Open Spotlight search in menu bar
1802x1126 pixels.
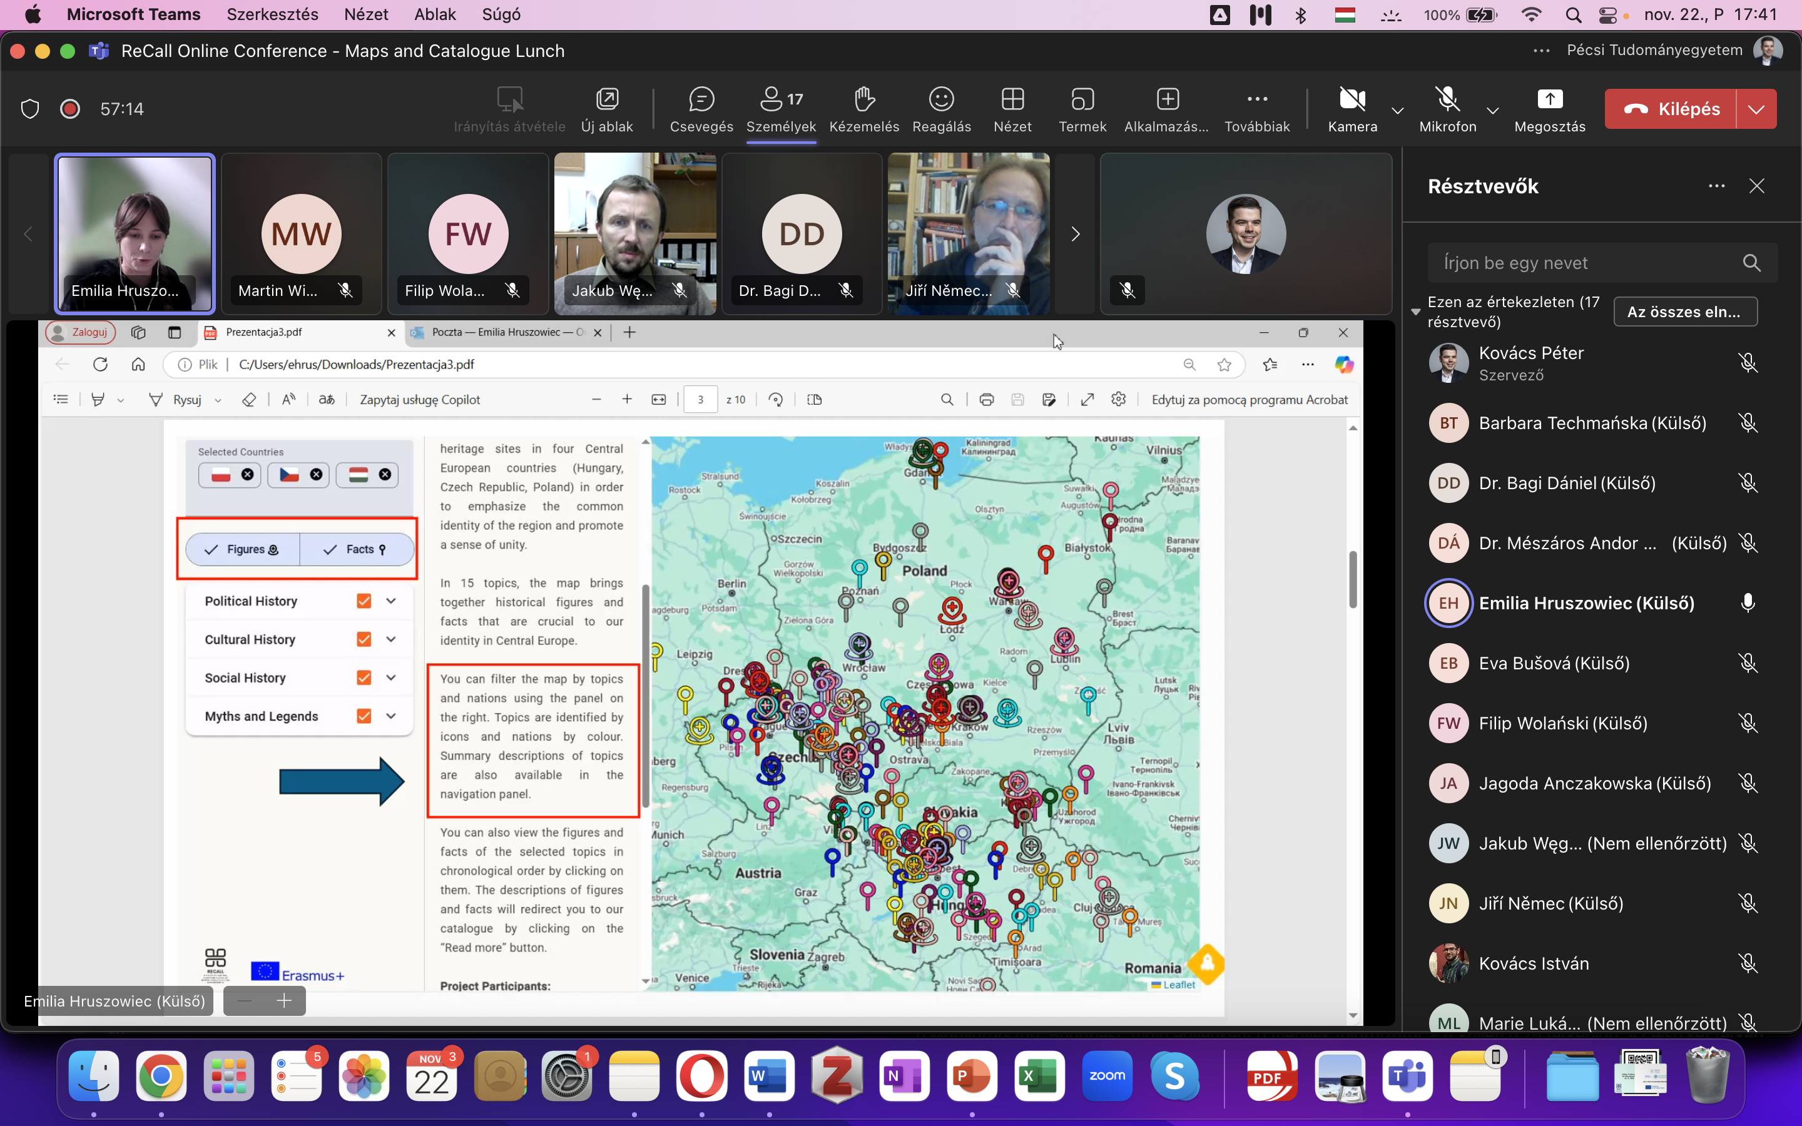click(x=1572, y=14)
